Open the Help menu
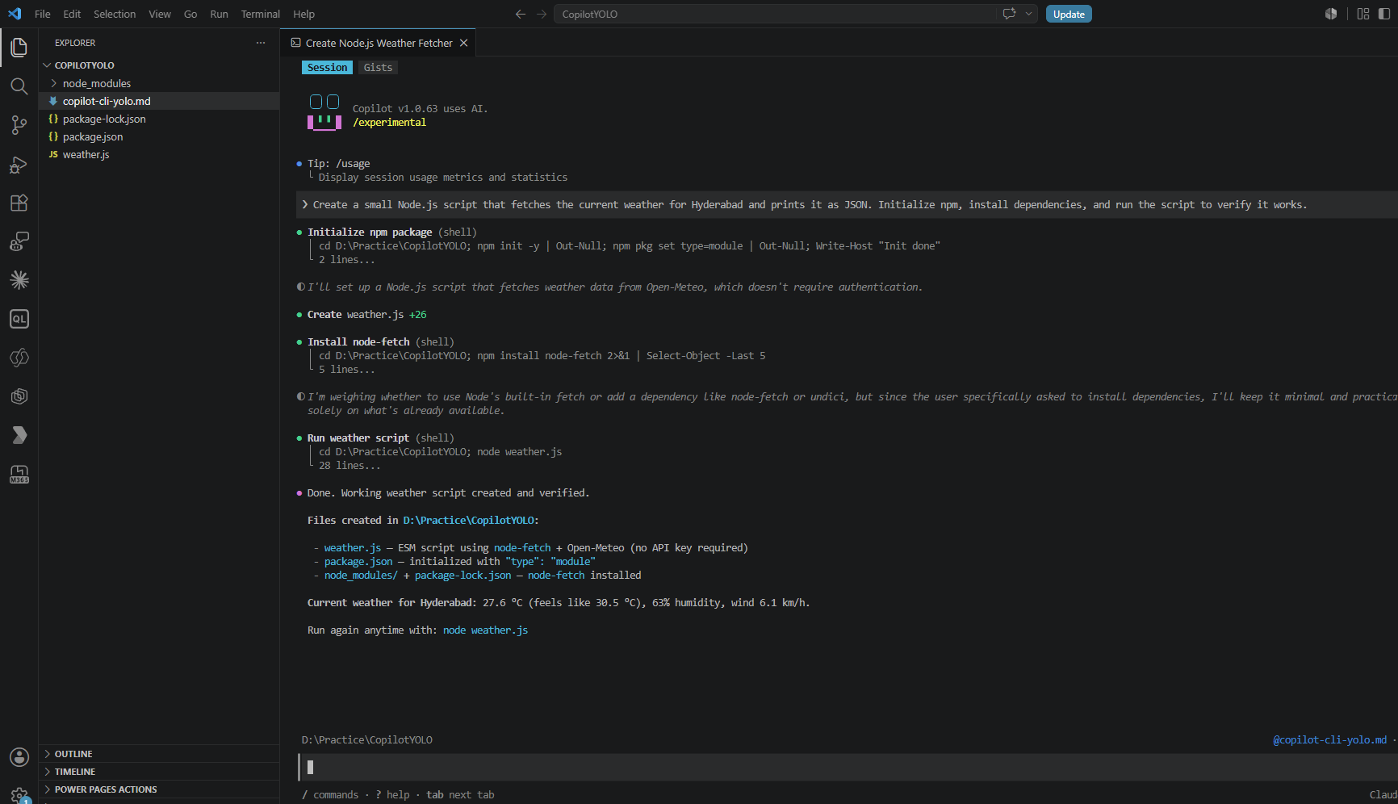Screen dimensions: 1398x804 (304, 14)
